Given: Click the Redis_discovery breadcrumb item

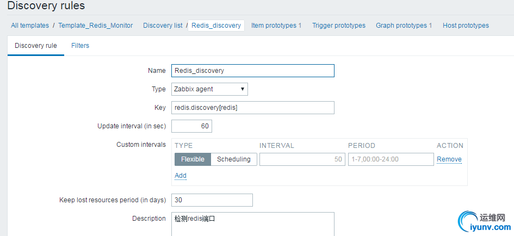Looking at the screenshot, I should click(x=216, y=26).
